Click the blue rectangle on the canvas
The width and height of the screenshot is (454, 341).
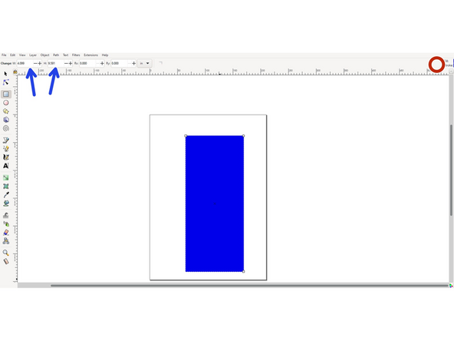[x=215, y=204]
